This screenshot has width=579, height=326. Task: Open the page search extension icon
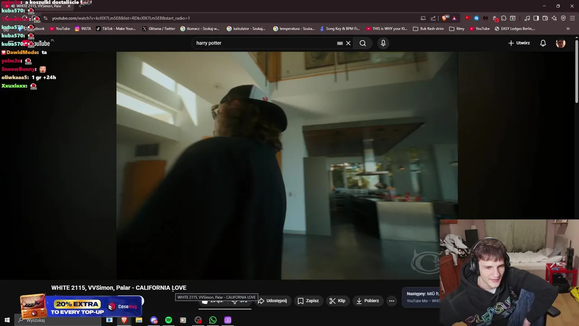513,18
